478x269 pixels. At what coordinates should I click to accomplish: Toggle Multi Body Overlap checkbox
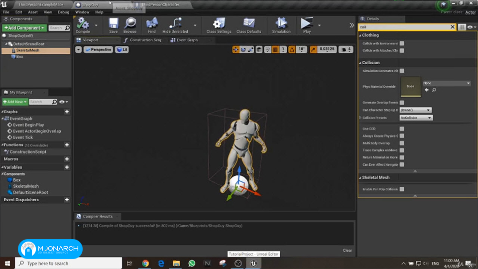[402, 143]
